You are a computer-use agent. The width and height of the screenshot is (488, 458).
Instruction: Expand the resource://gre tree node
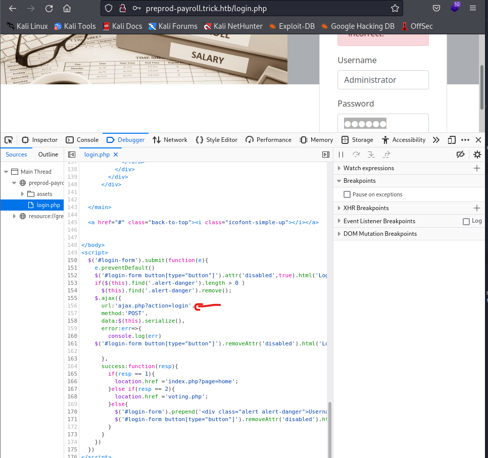[14, 216]
